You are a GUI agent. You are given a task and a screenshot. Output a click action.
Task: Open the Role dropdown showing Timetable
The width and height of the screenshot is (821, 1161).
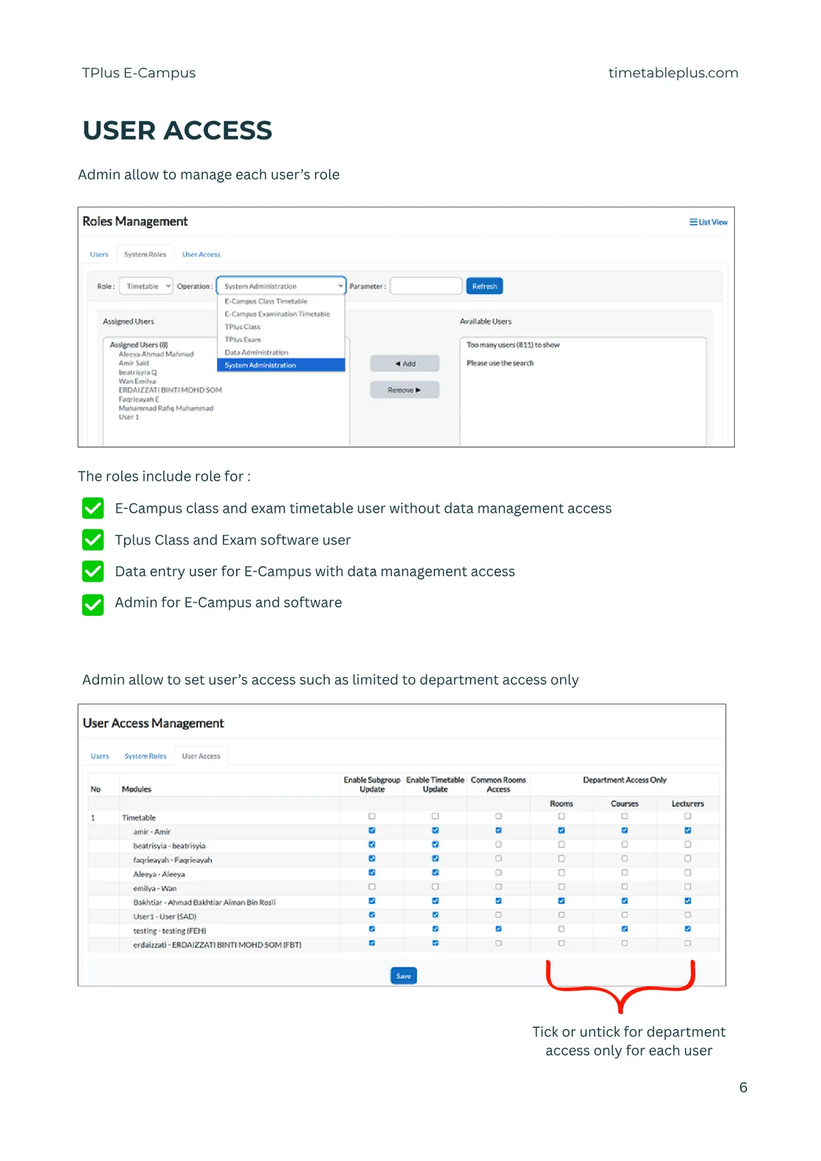coord(146,287)
